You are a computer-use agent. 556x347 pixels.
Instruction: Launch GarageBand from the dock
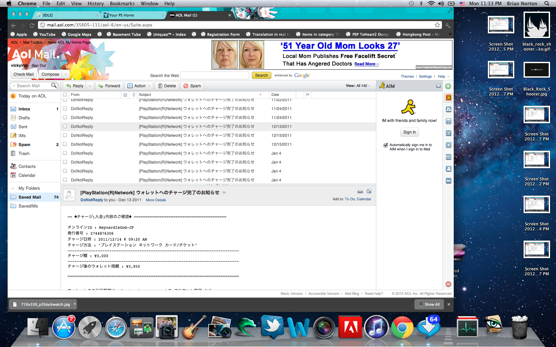pos(194,327)
